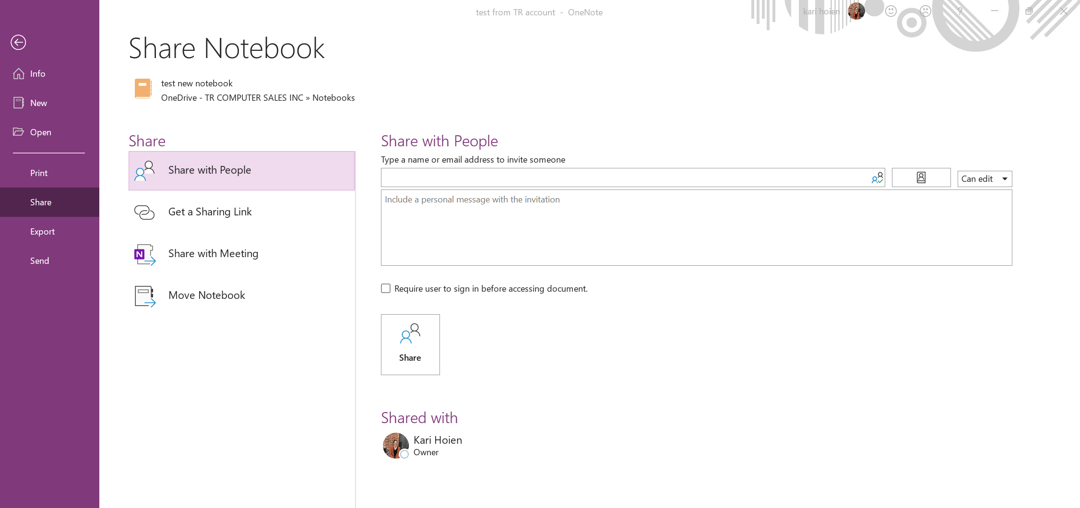Open the Export page
This screenshot has height=508, width=1080.
[49, 231]
